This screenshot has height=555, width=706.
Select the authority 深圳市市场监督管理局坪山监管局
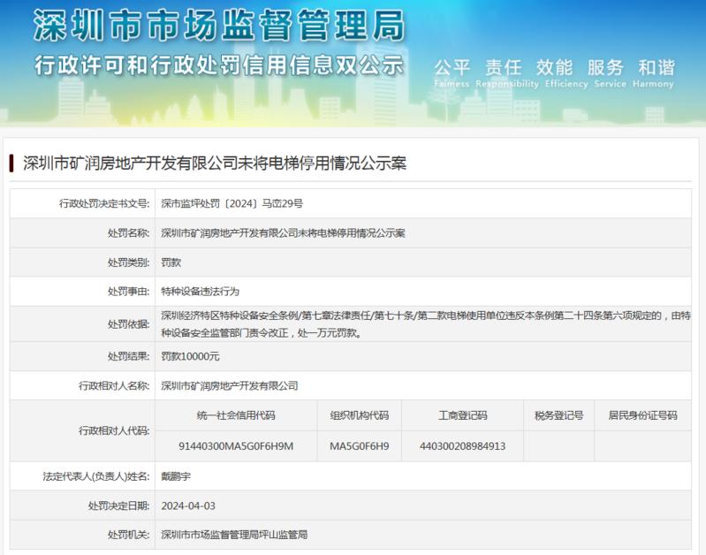[x=234, y=535]
